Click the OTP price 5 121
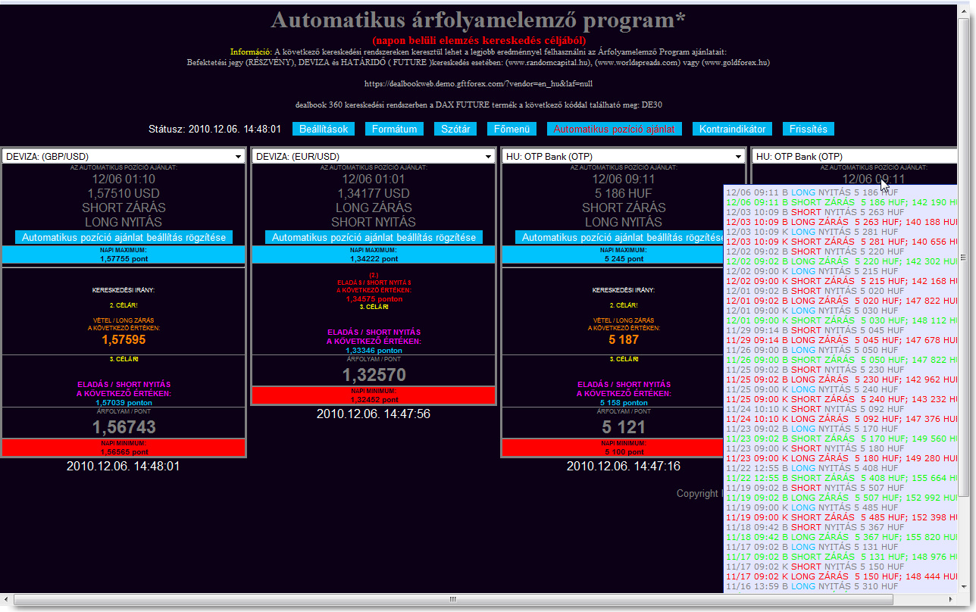The image size is (976, 612). (624, 427)
